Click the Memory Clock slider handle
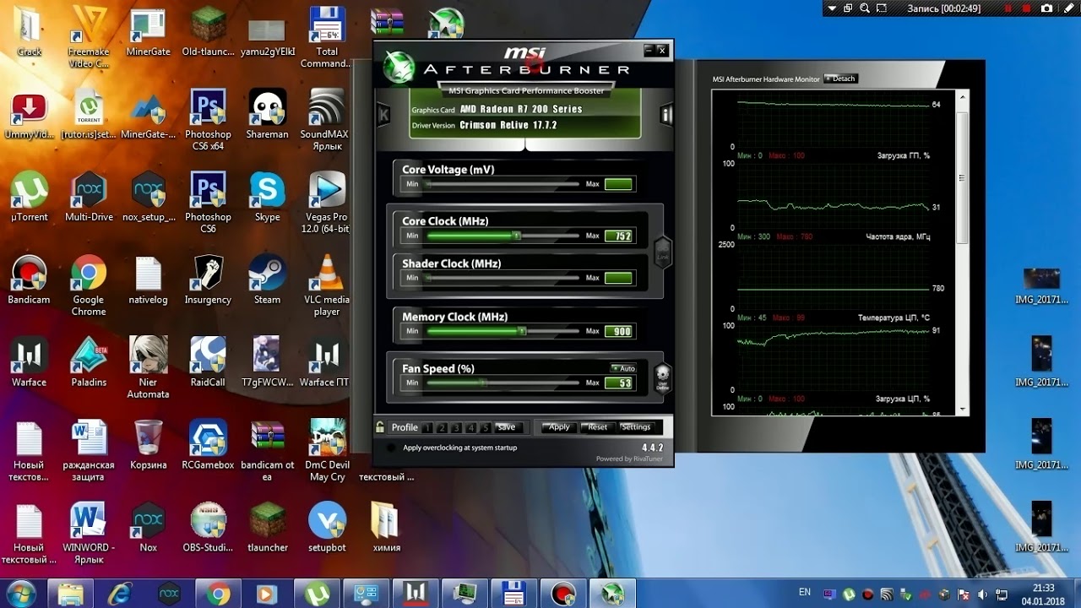 pos(522,331)
